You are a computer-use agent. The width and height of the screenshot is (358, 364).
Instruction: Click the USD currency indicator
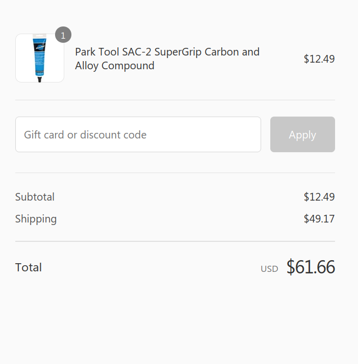click(269, 269)
